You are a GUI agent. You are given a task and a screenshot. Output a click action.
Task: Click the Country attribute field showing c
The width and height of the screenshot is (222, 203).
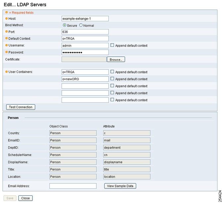click(127, 133)
